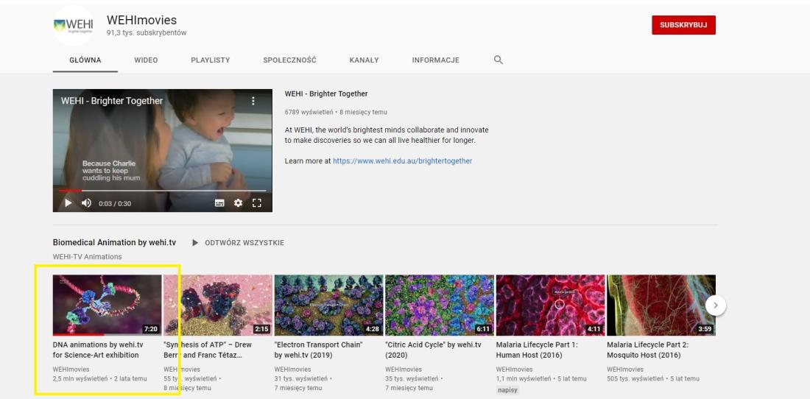Open the wehi.edu.au/brightertogether link
The width and height of the screenshot is (810, 399).
(x=402, y=160)
